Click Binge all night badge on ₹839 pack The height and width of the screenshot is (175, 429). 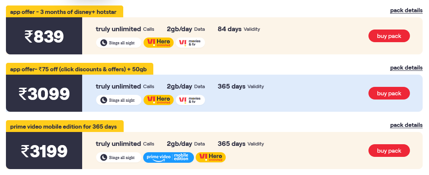point(119,43)
